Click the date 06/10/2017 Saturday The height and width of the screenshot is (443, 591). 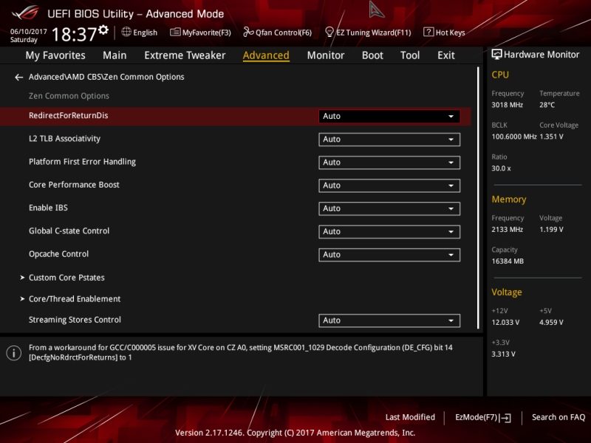coord(28,35)
